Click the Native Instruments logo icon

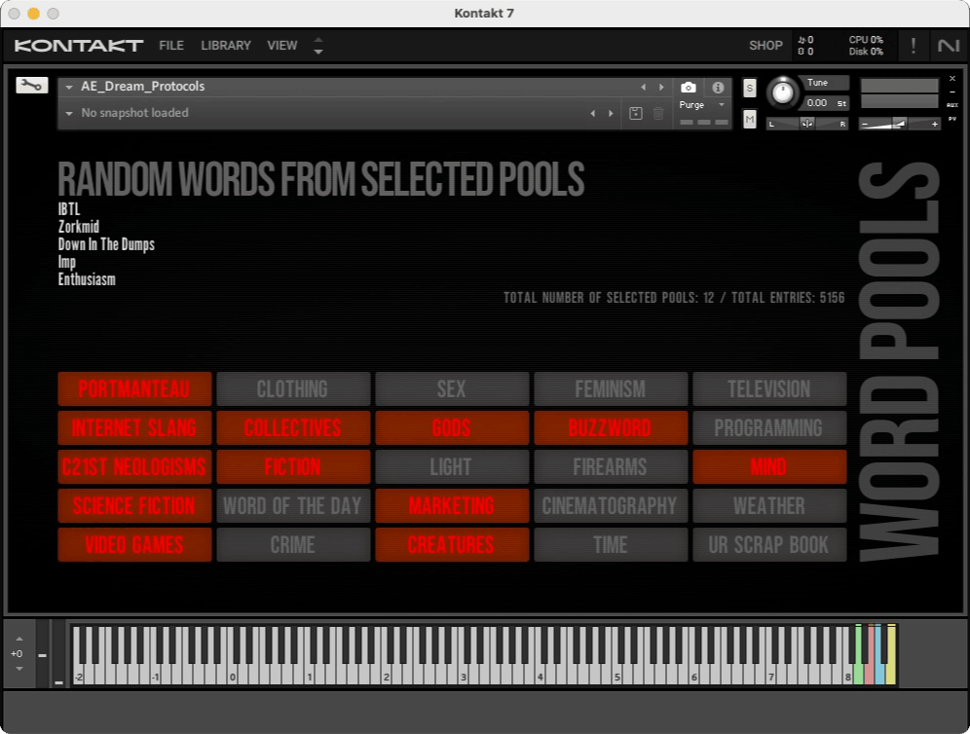point(949,45)
